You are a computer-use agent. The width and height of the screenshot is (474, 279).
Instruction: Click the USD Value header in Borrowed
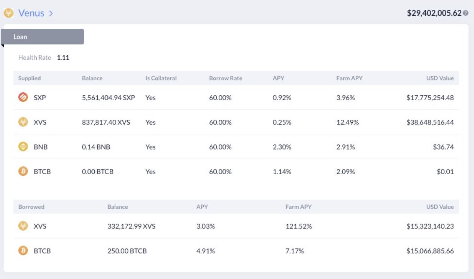(440, 207)
